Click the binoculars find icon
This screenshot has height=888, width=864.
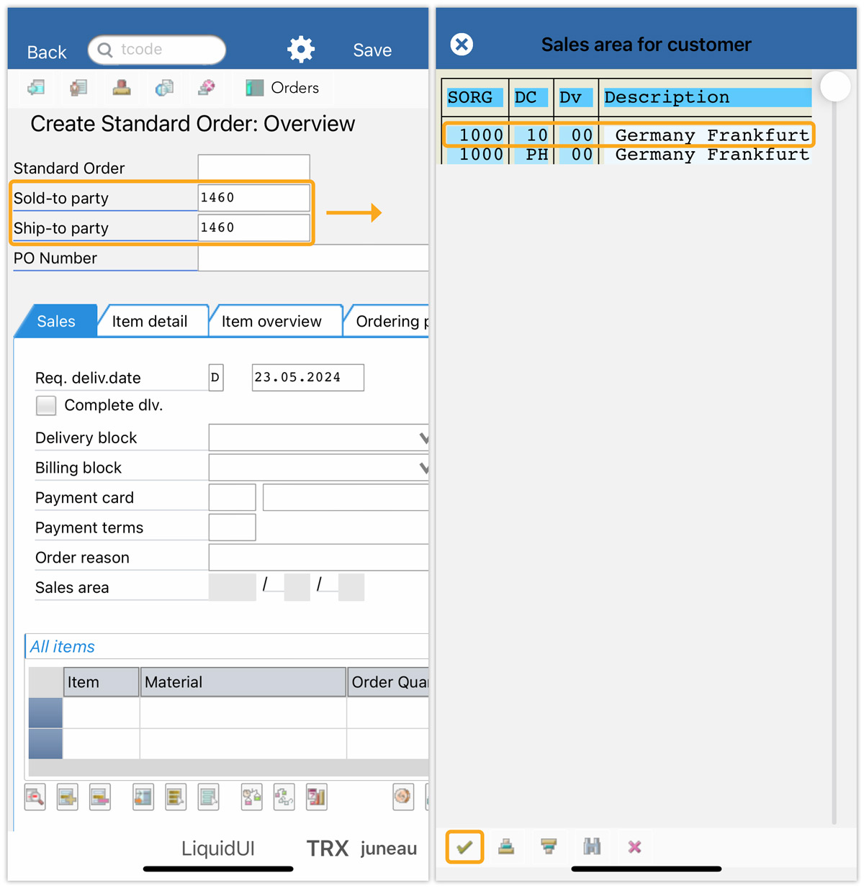(592, 847)
